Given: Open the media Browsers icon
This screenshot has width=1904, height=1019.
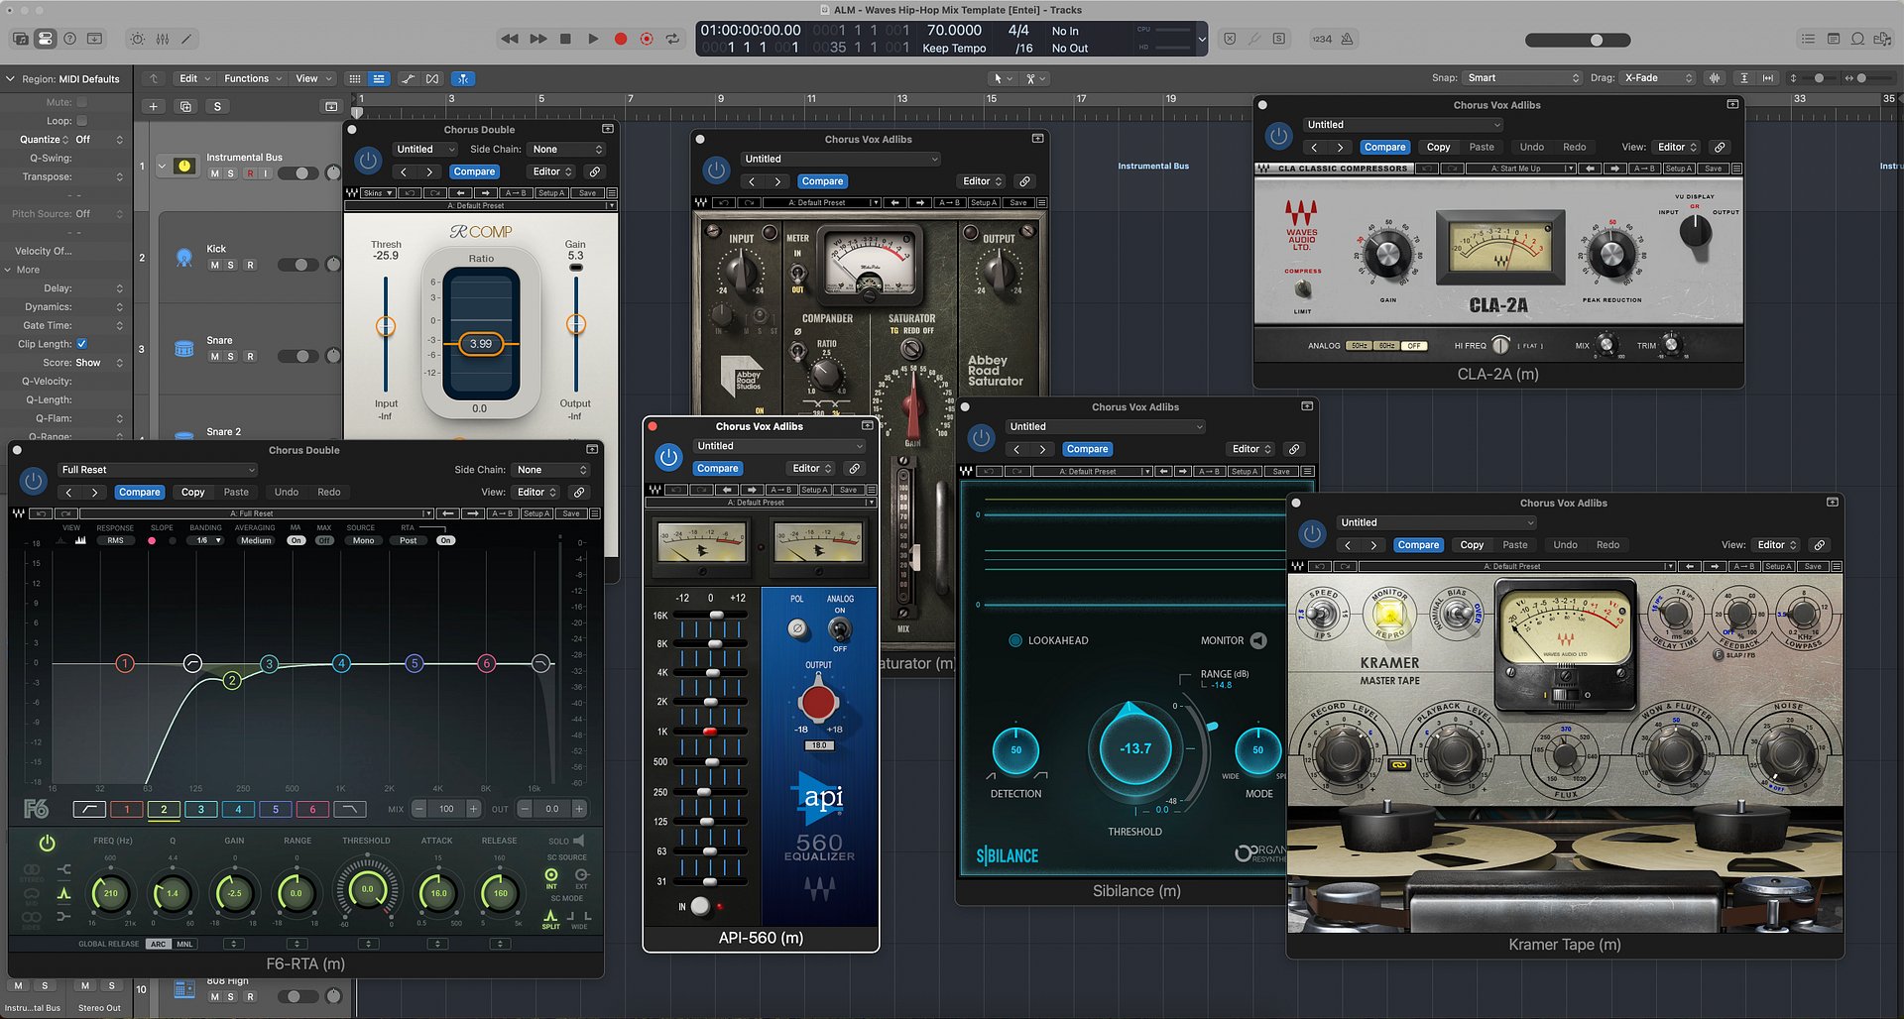Looking at the screenshot, I should coord(1882,39).
